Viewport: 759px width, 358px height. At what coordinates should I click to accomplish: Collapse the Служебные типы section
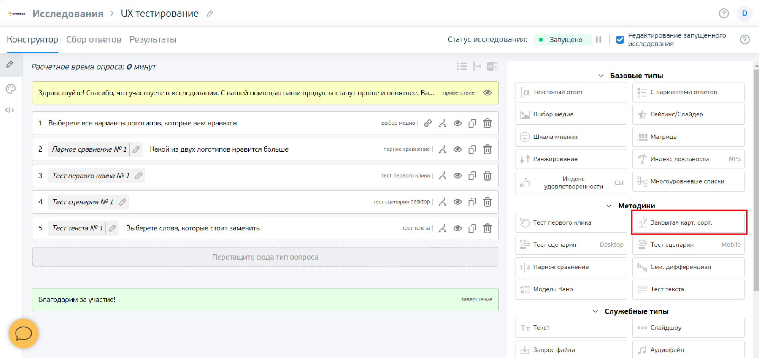pos(596,311)
